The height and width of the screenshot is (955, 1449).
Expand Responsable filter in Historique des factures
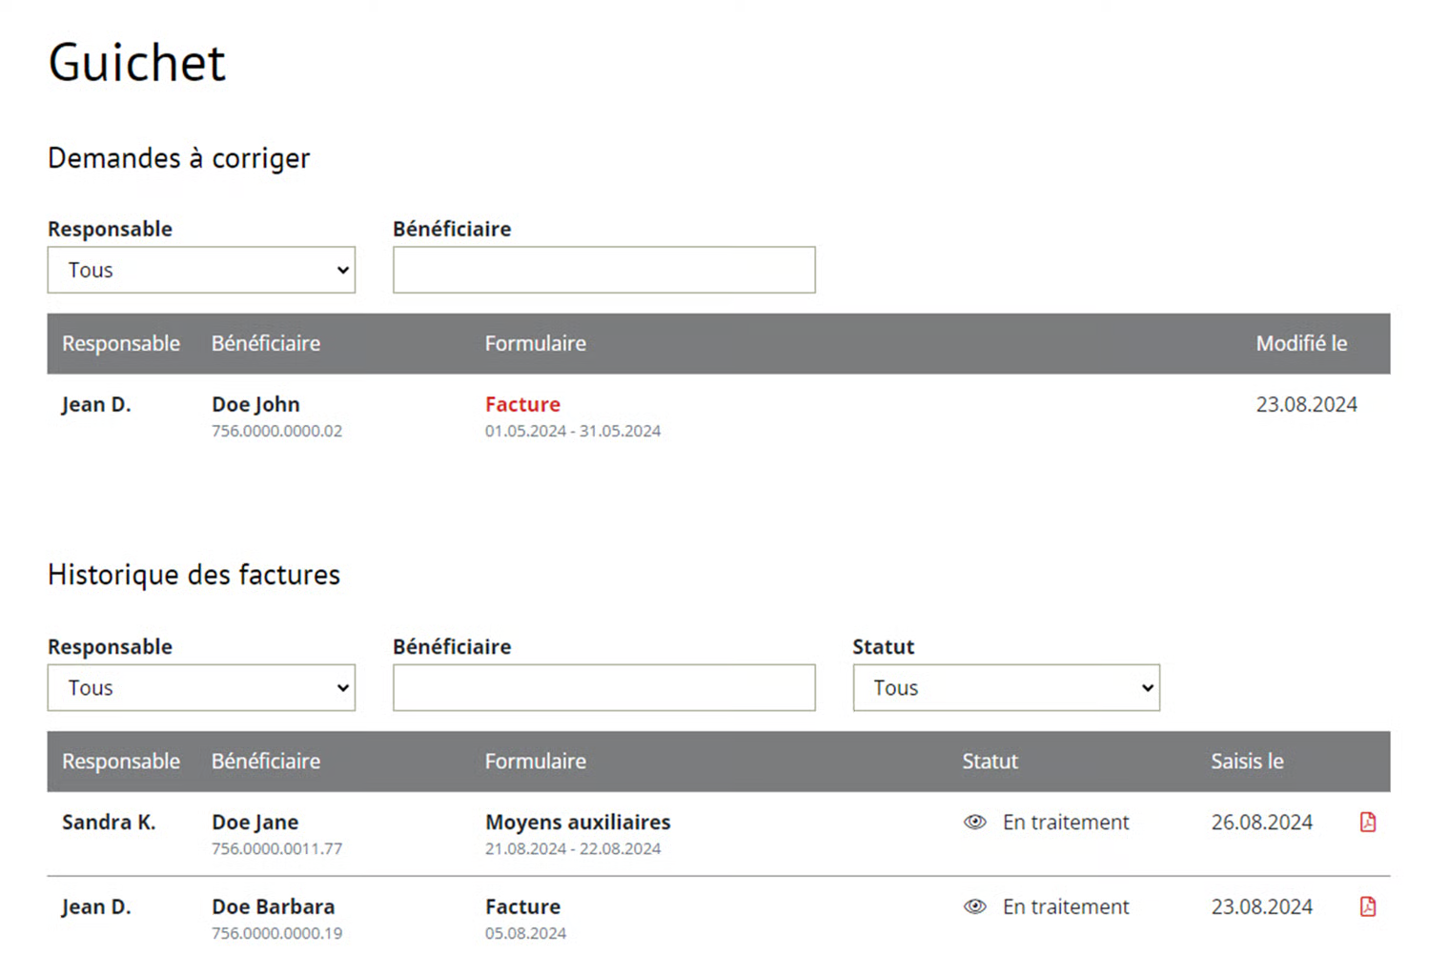pos(201,688)
